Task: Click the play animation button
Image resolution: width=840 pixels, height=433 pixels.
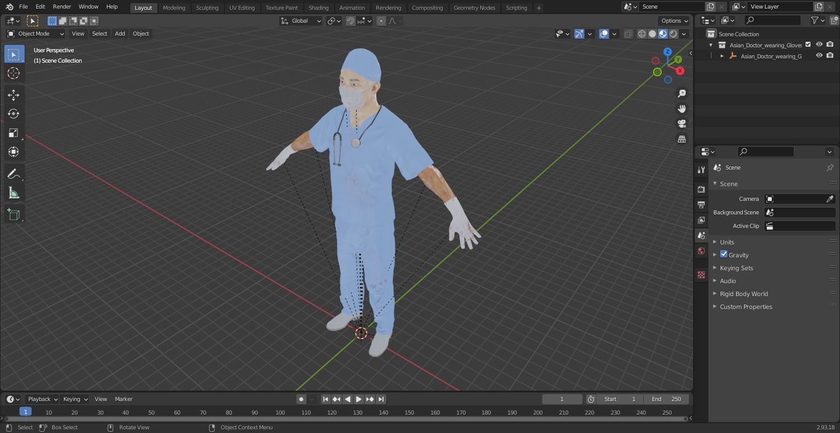Action: point(359,399)
